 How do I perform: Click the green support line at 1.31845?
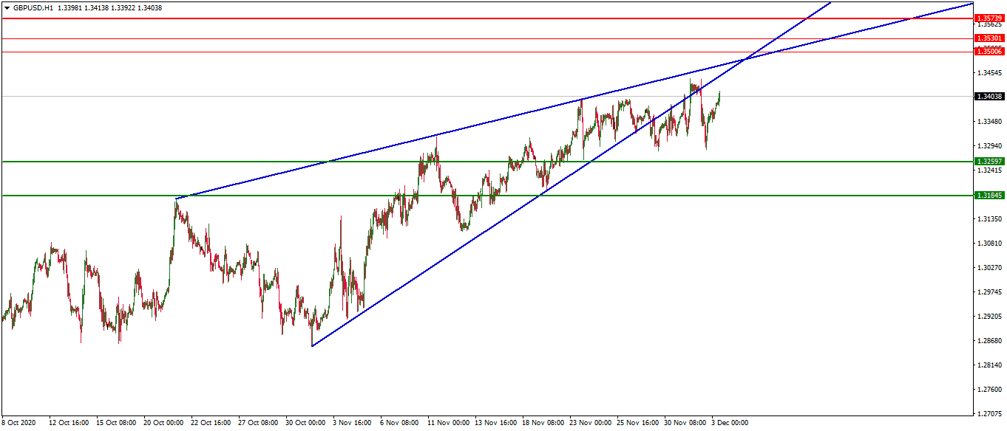pos(370,196)
